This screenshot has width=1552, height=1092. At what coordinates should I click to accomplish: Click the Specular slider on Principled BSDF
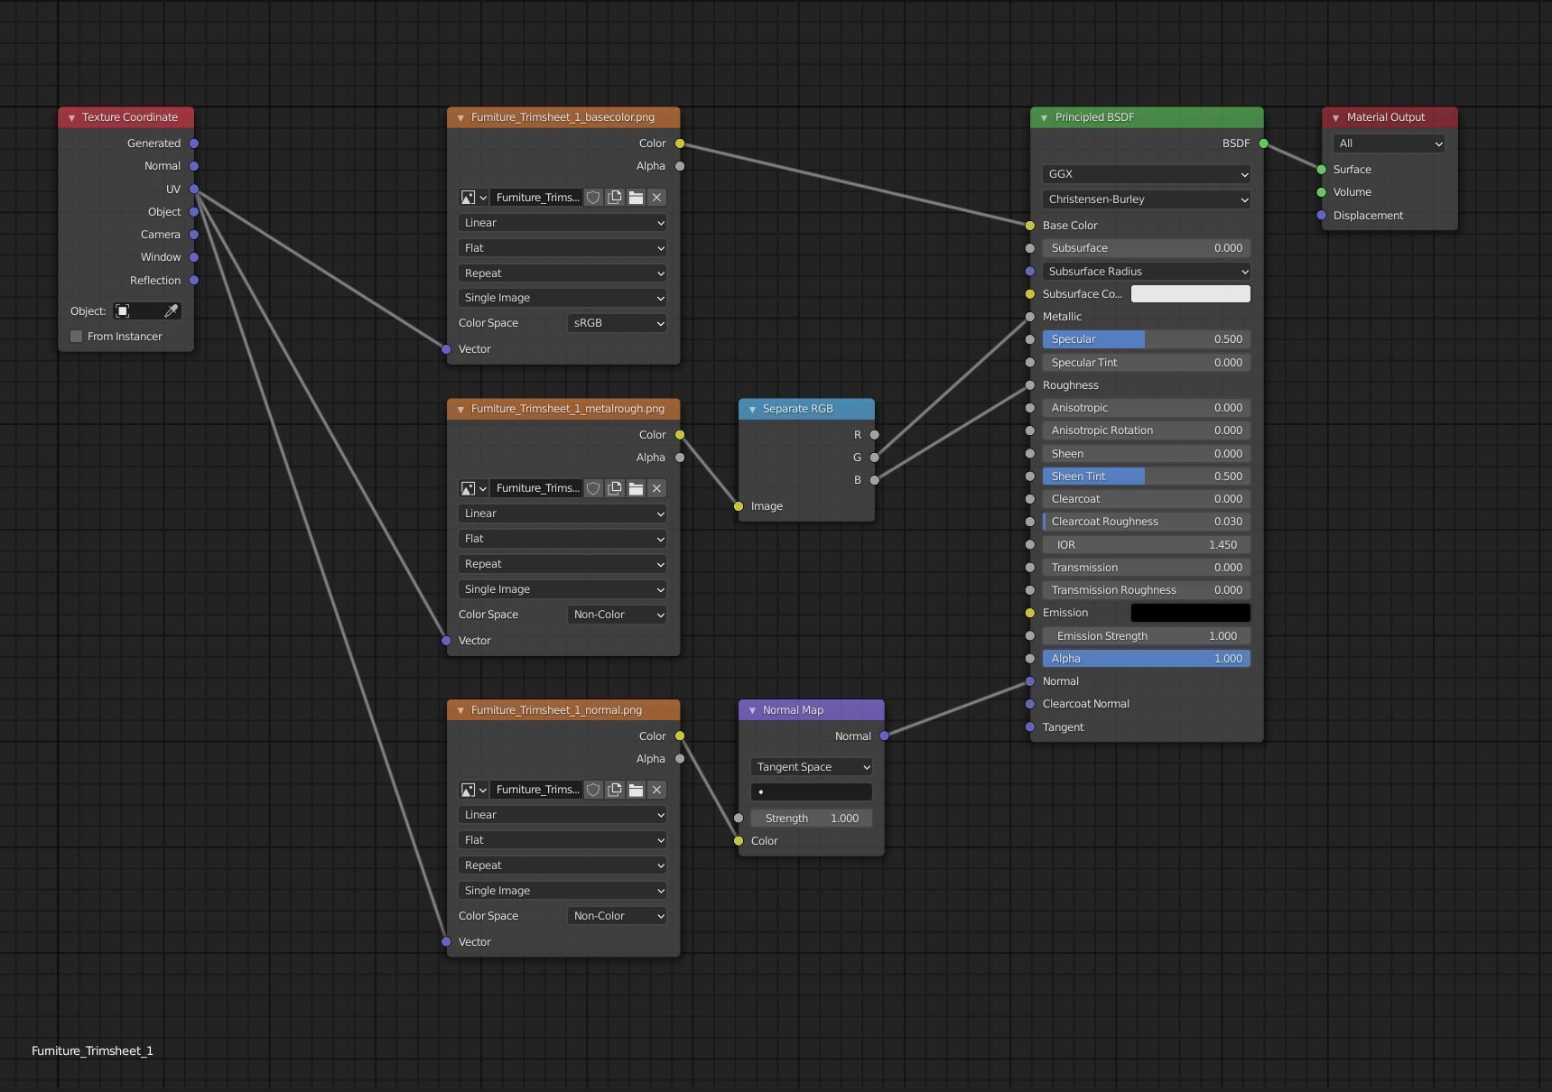pos(1147,339)
